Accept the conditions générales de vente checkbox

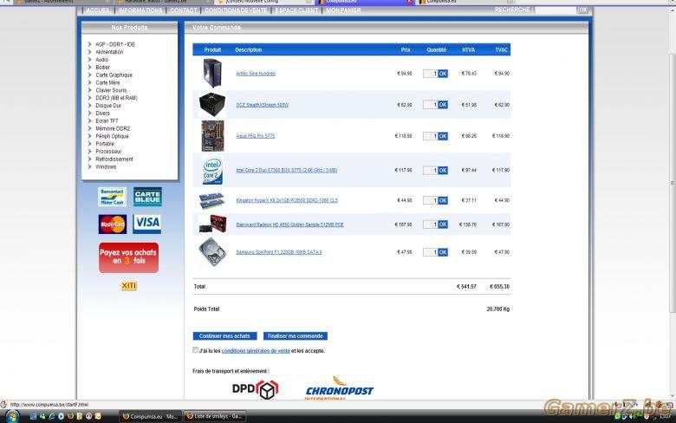(196, 350)
